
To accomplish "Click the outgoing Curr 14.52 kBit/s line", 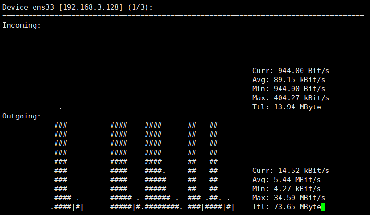I will click(291, 171).
